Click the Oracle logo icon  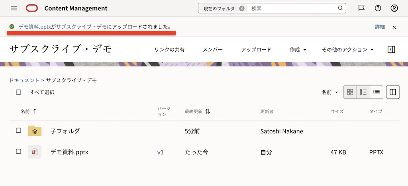[x=32, y=8]
